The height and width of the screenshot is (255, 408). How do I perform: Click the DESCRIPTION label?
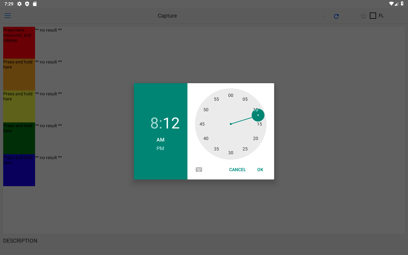(20, 241)
